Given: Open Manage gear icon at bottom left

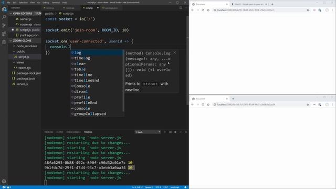Looking at the screenshot, I should pos(4,181).
